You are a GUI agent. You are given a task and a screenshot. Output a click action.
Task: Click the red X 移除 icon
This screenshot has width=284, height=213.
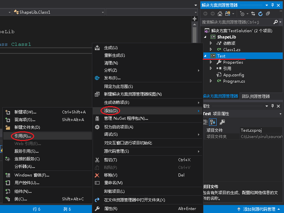tap(97, 175)
